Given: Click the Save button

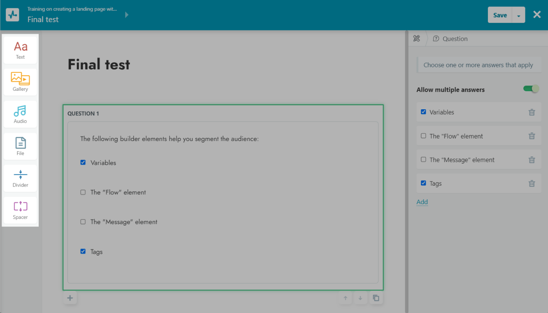Looking at the screenshot, I should click(x=499, y=15).
